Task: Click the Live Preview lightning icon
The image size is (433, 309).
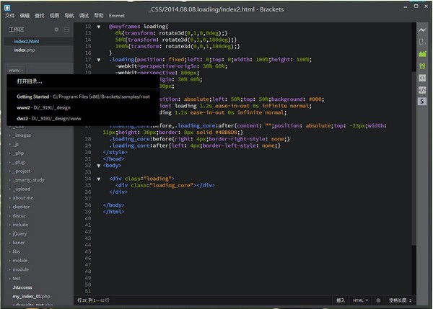Action: [x=424, y=30]
